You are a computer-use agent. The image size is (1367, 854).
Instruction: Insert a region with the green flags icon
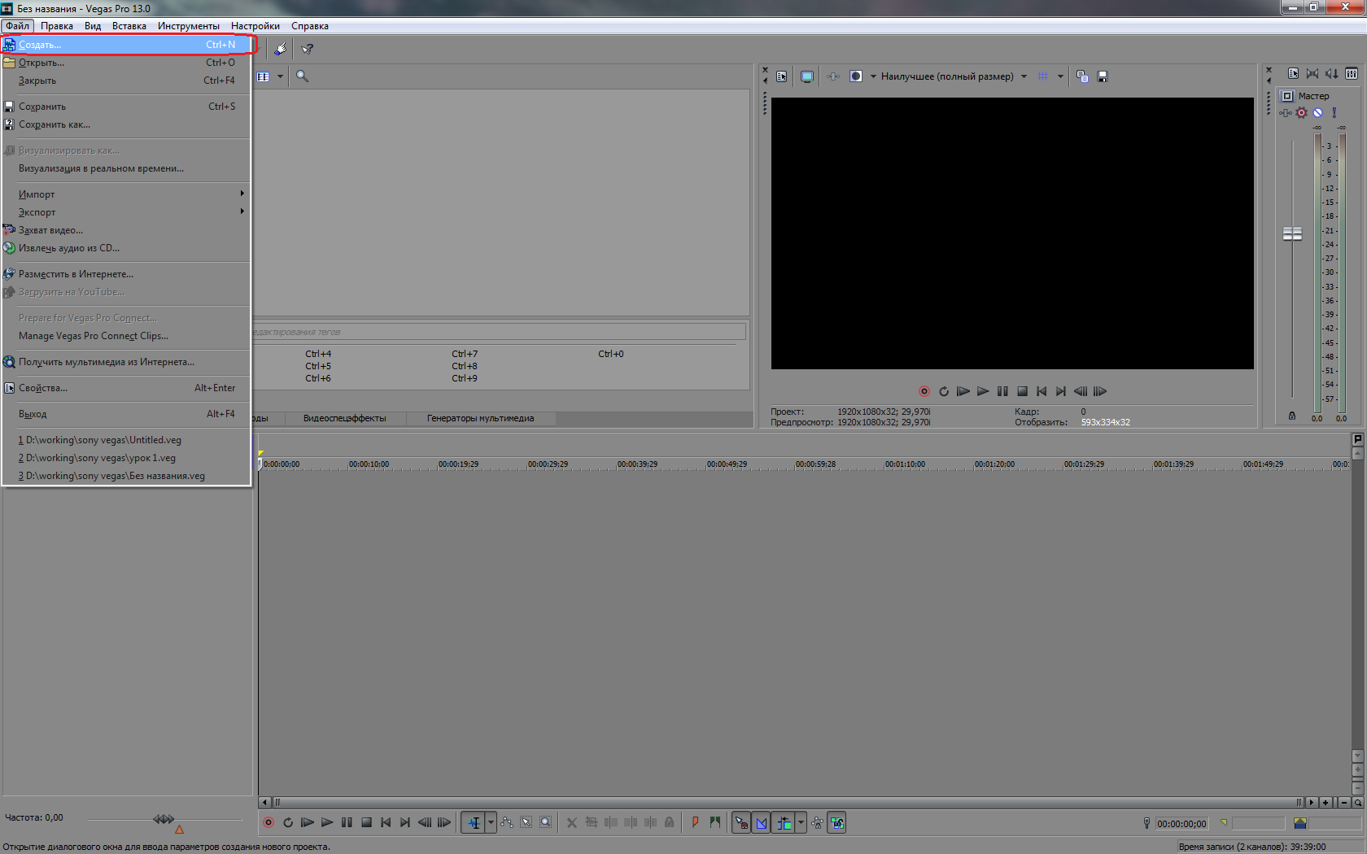click(714, 822)
